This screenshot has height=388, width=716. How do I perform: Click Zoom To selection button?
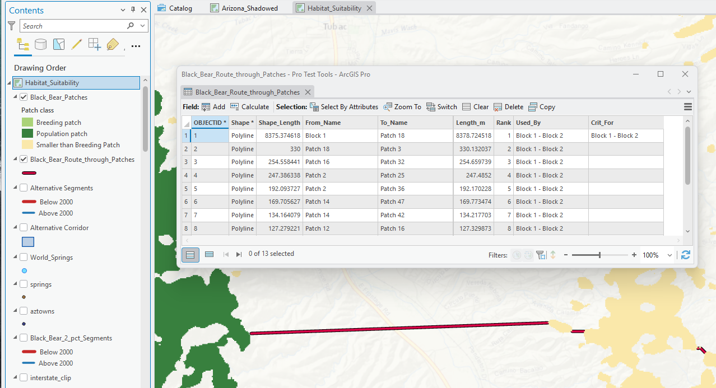(402, 107)
